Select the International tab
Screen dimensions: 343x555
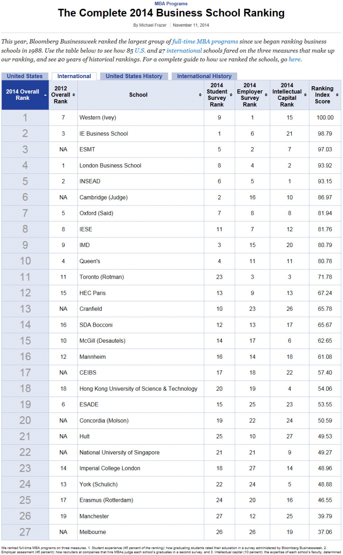pyautogui.click(x=74, y=76)
